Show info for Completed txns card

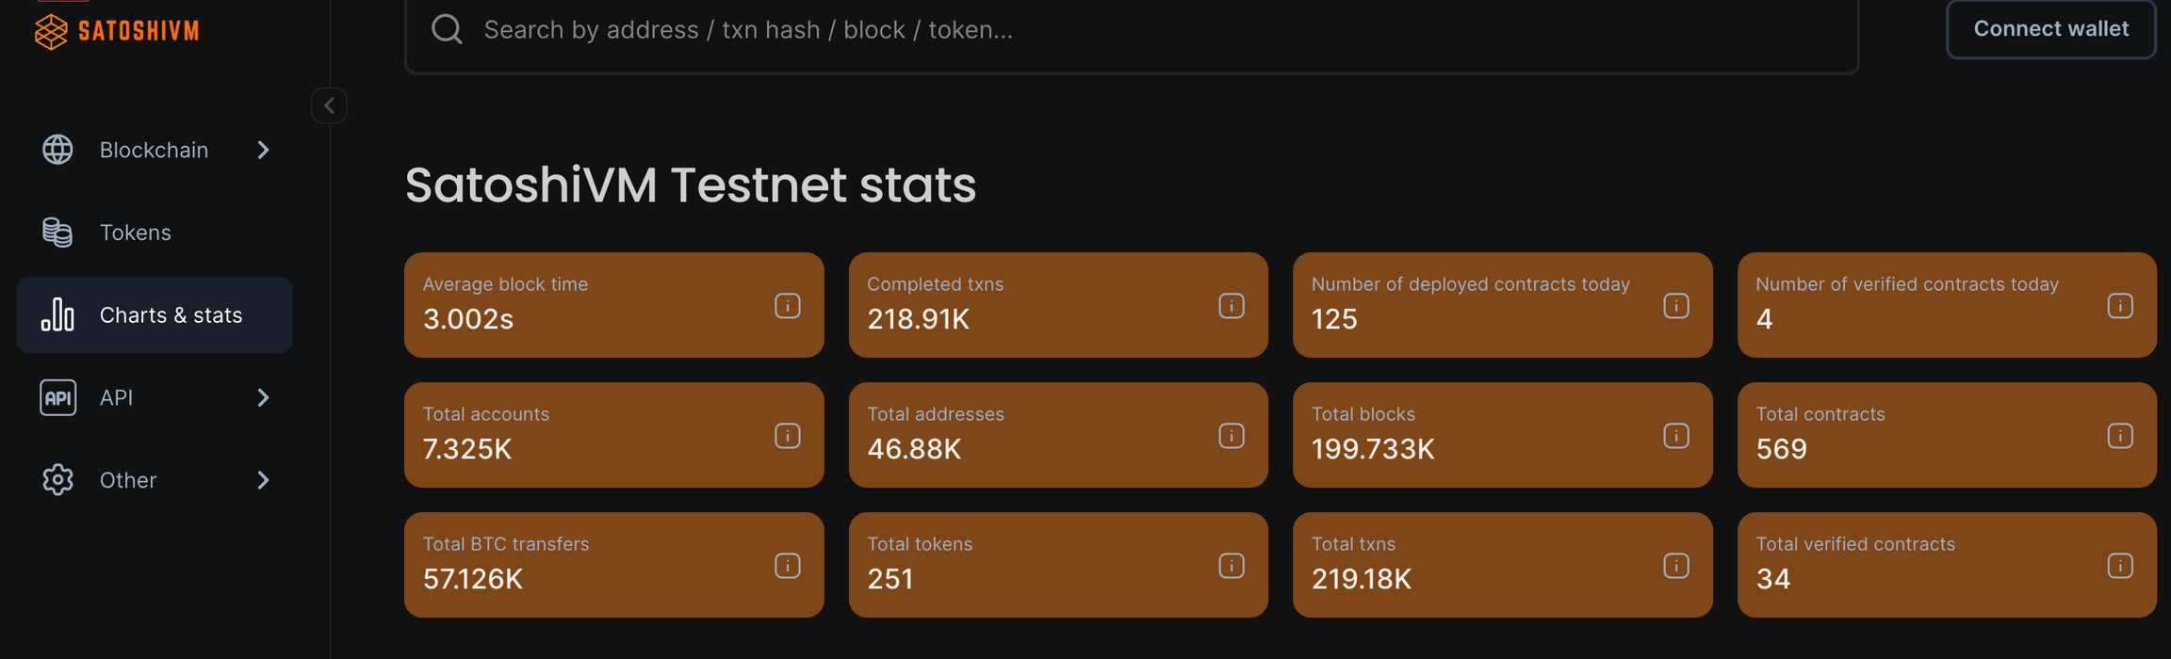coord(1232,306)
